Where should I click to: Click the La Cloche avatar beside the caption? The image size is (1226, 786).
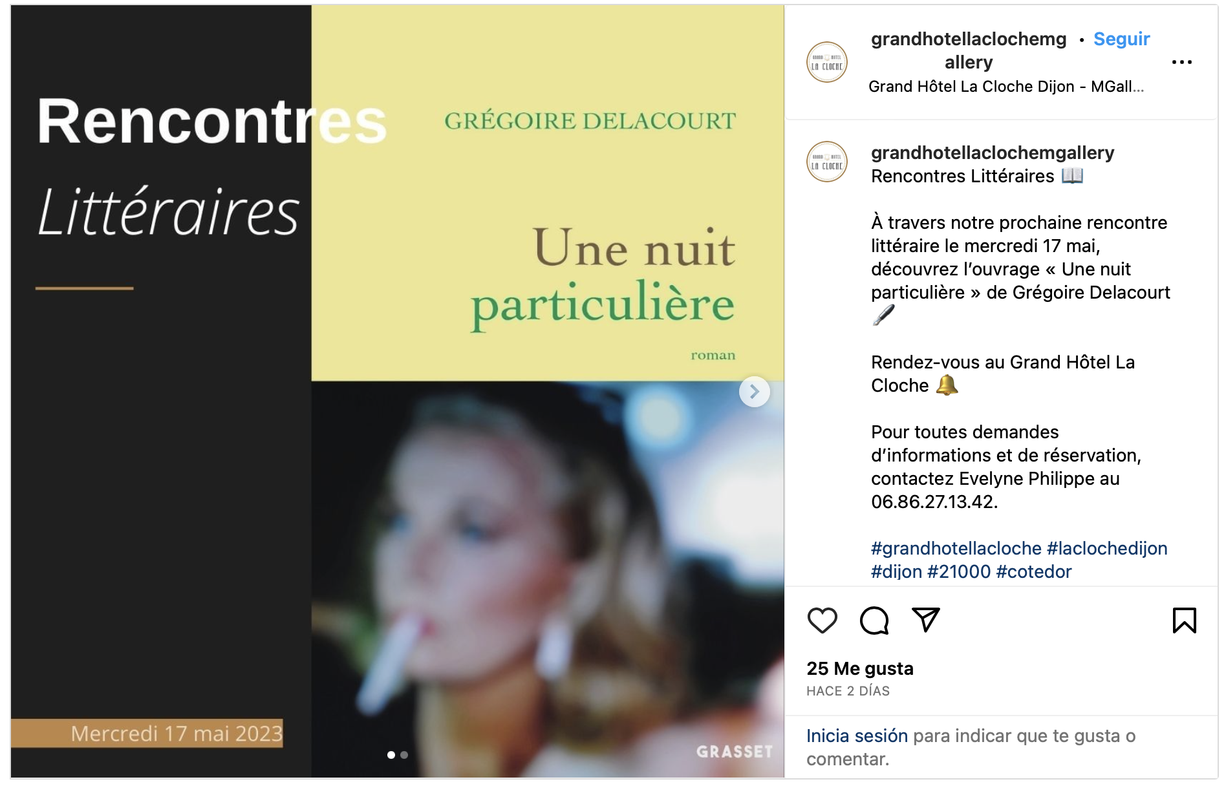pos(826,162)
